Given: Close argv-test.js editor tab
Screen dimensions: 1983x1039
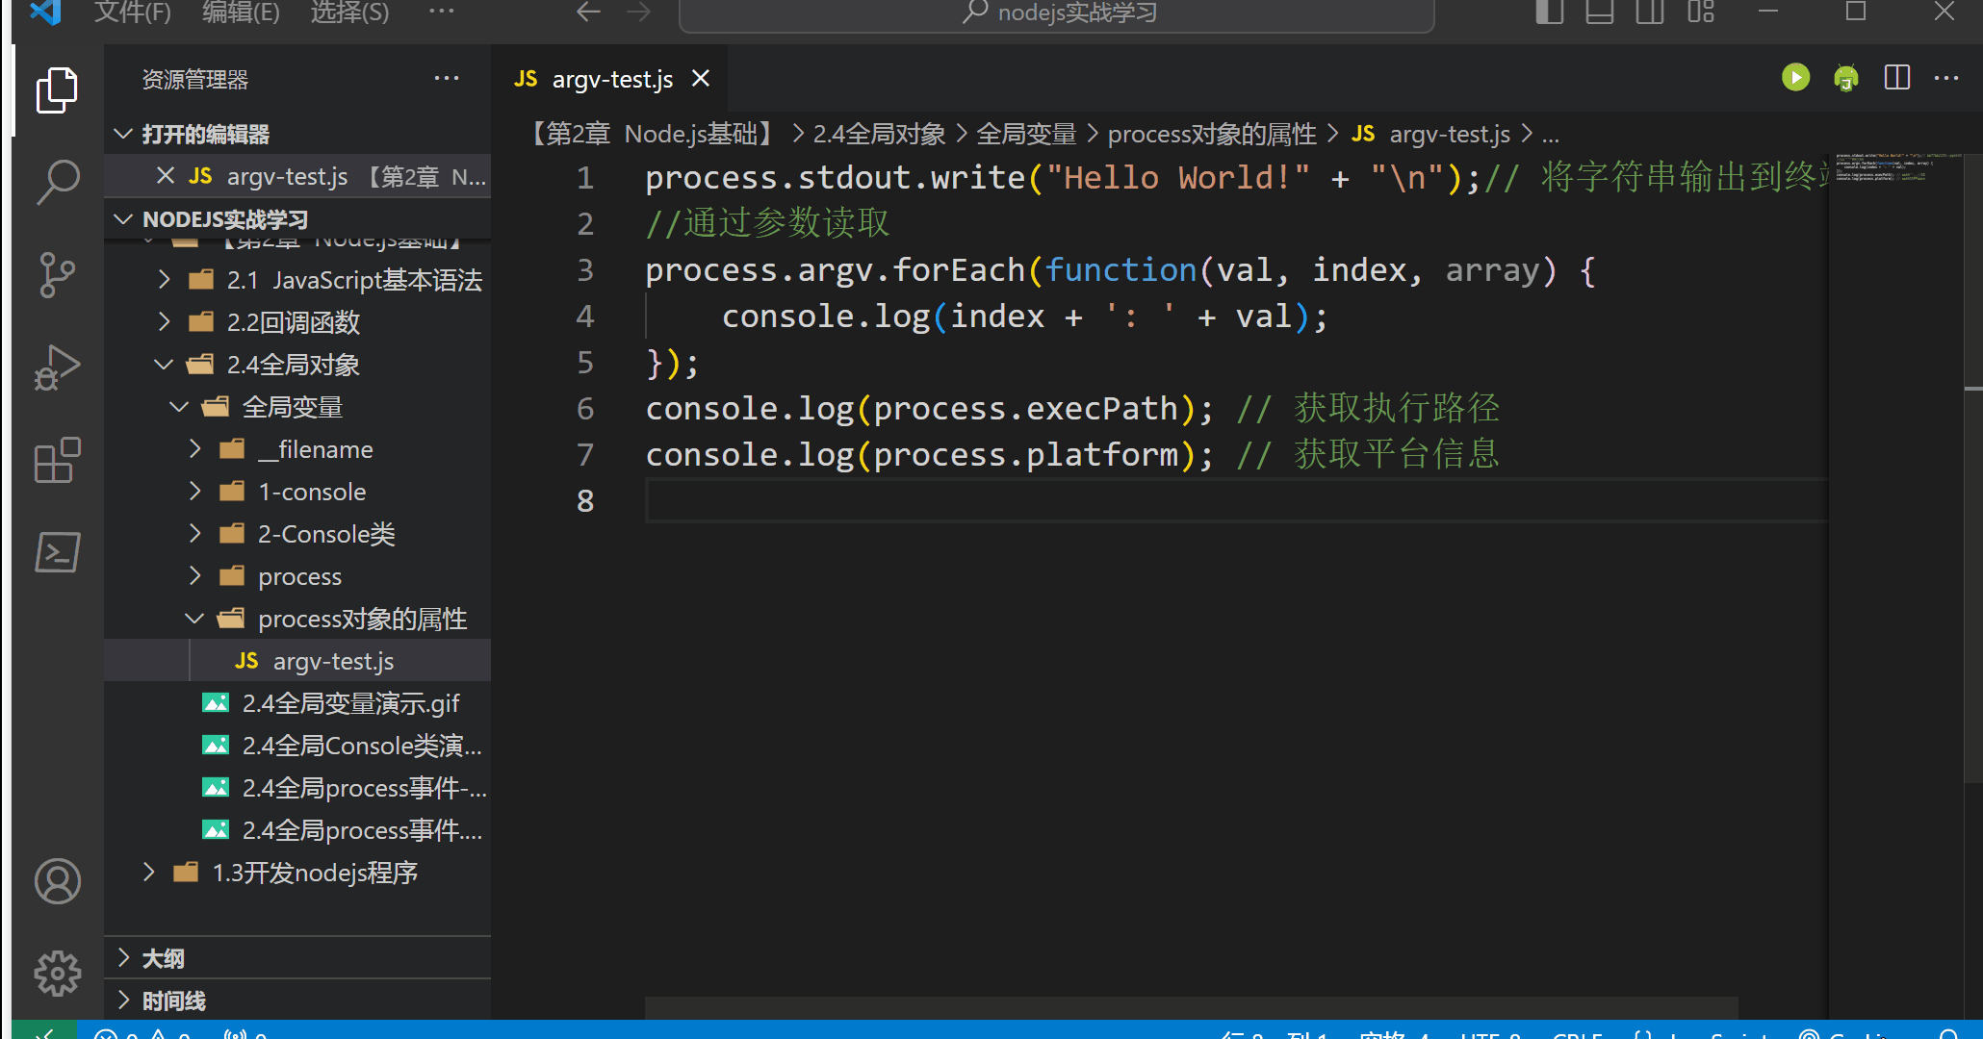Looking at the screenshot, I should (701, 79).
